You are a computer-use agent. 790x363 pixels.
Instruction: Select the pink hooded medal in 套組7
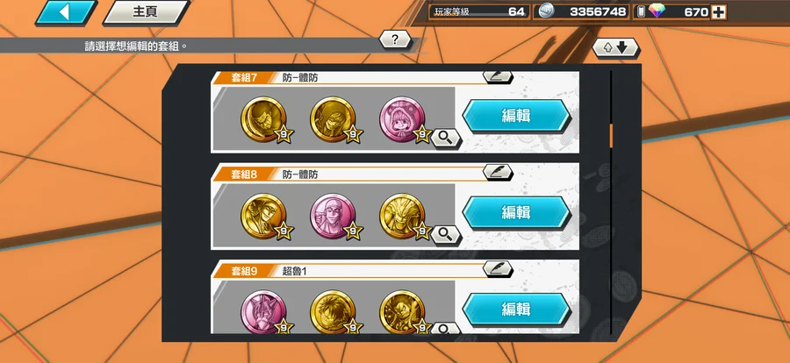tap(402, 119)
